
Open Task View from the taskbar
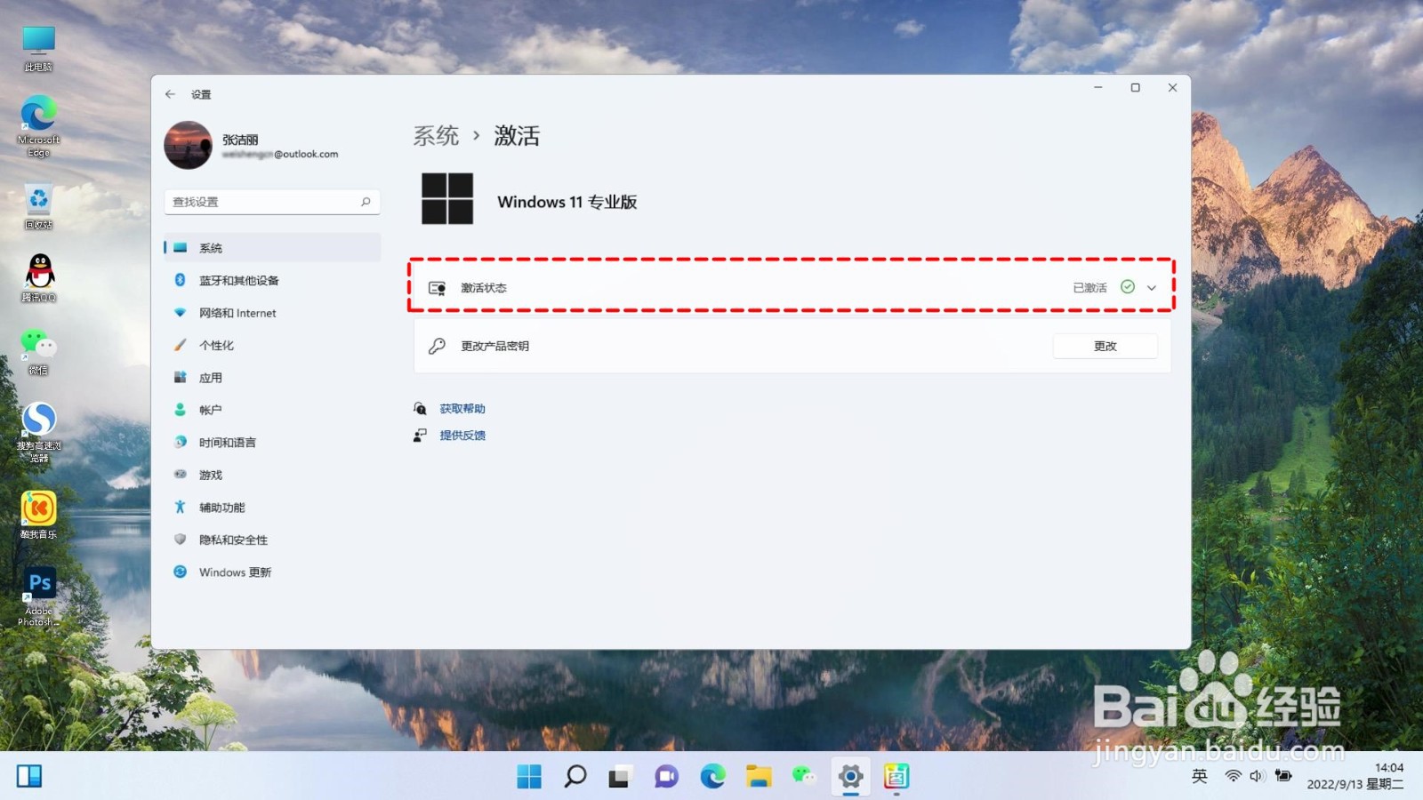click(620, 776)
